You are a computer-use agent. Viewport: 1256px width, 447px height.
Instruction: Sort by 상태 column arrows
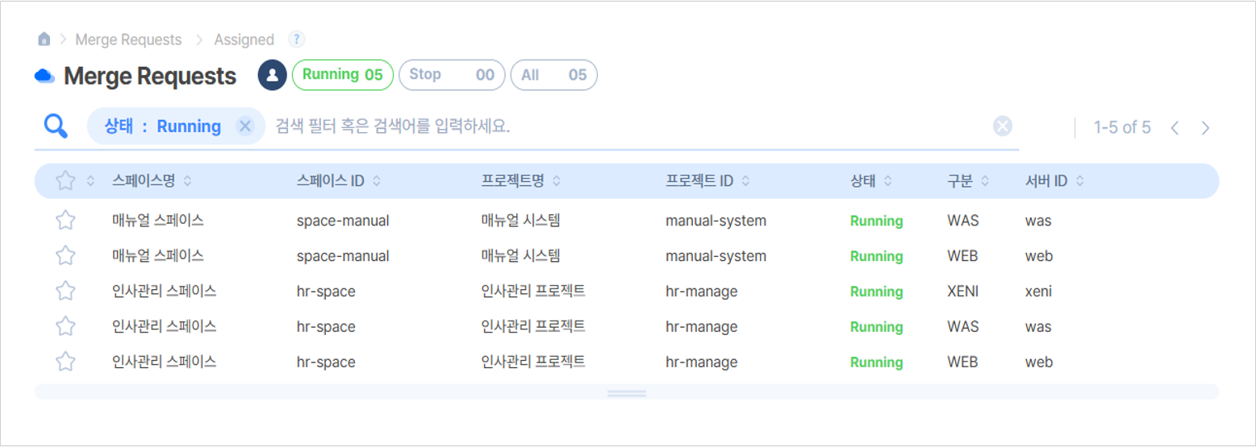(x=887, y=181)
